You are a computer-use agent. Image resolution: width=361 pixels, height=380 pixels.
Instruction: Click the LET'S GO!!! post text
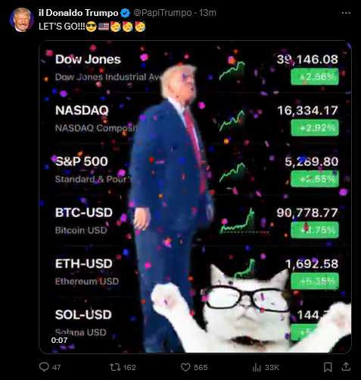(x=62, y=27)
